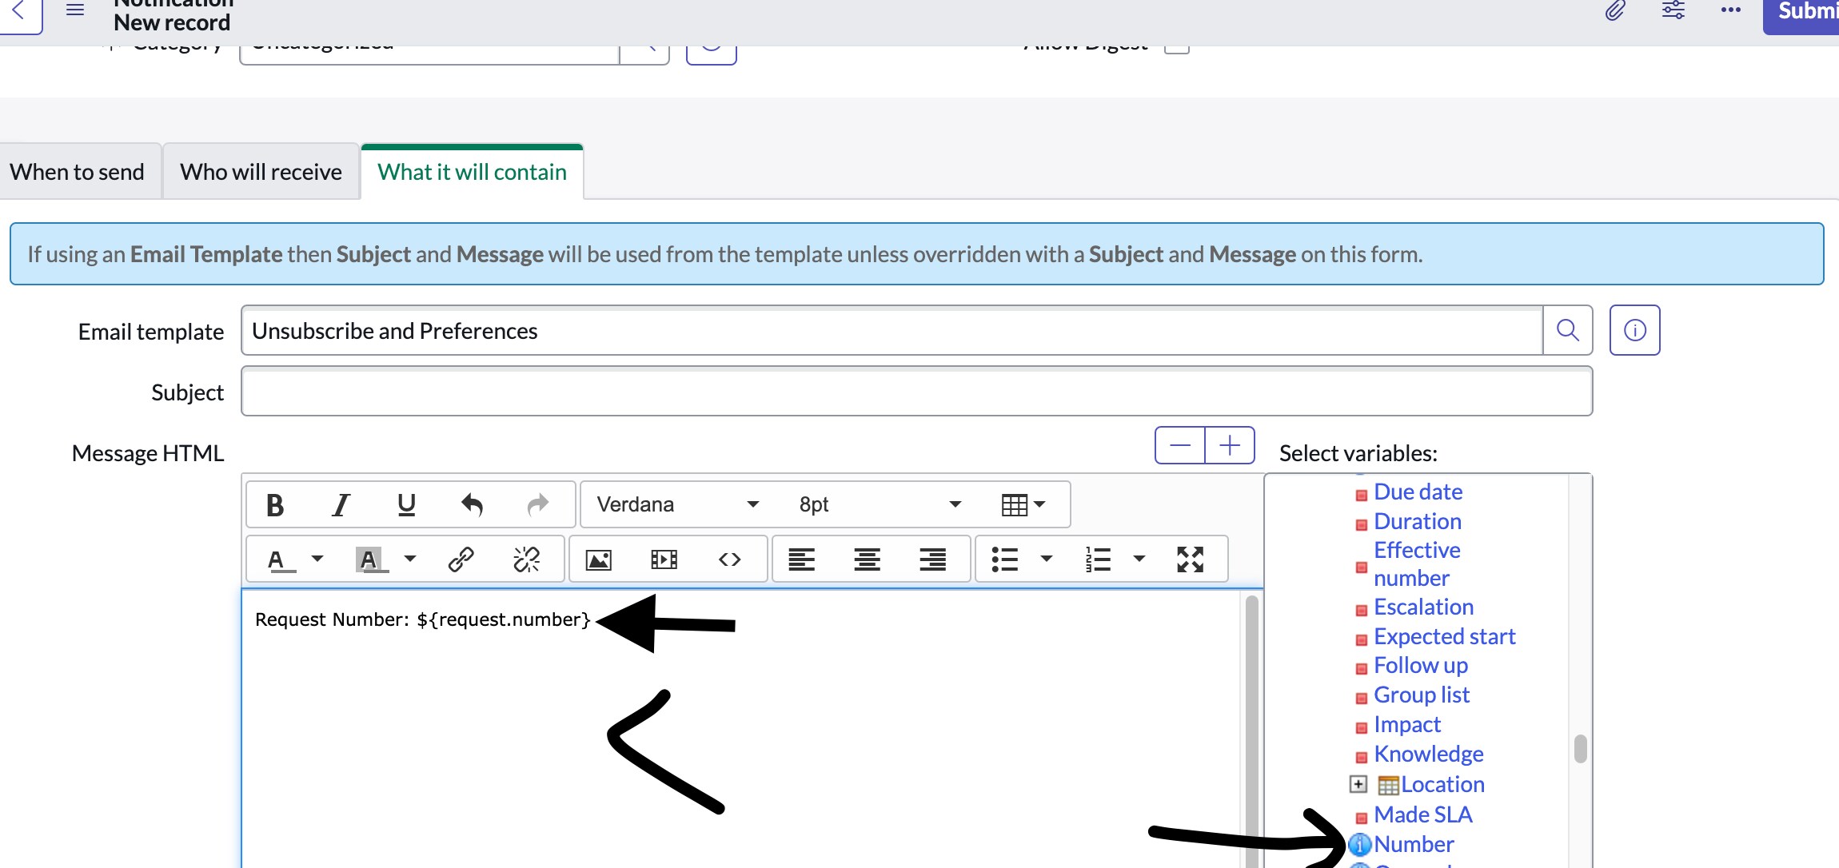
Task: Undo last edit in message editor
Action: coord(473,505)
